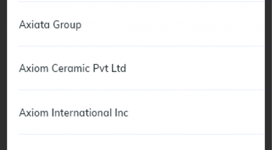Click blank space right of Axiata Group
Screen dimensions: 272x150
[x=172, y=24]
